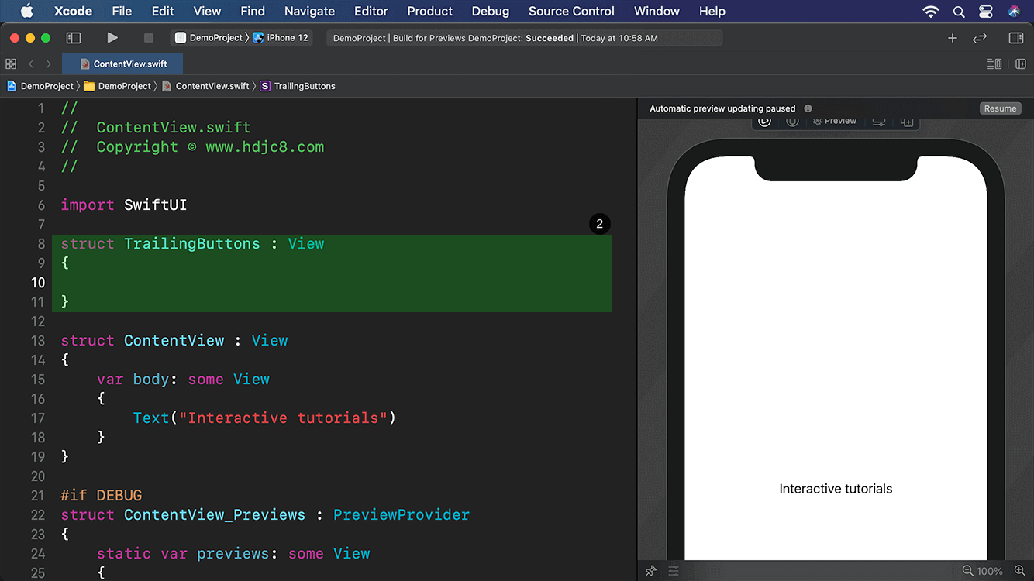
Task: Click the Wi-Fi status icon
Action: pos(931,11)
